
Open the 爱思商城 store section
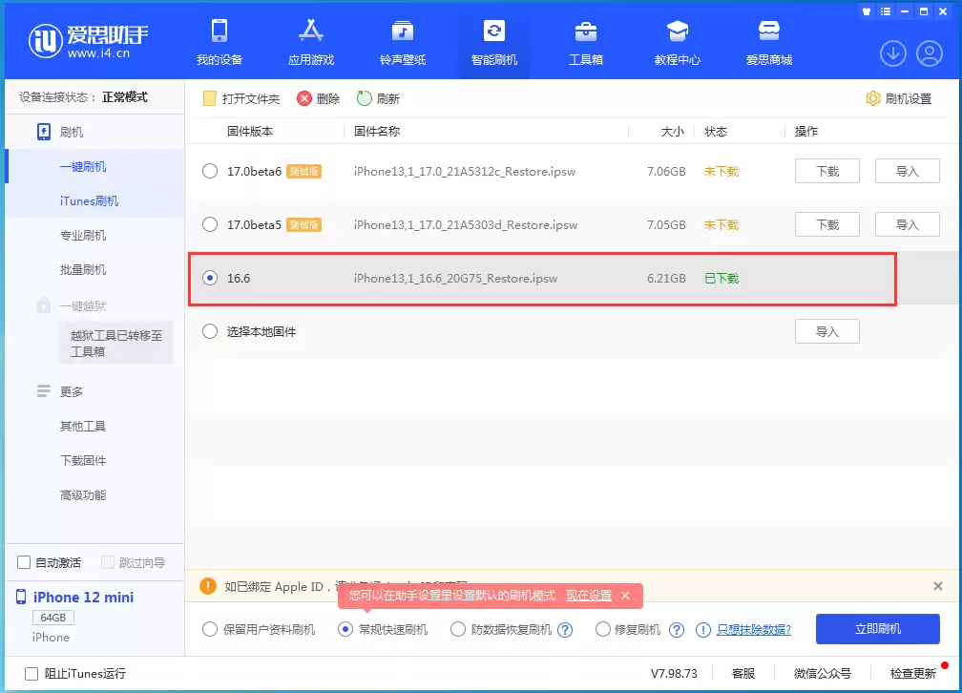tap(769, 42)
